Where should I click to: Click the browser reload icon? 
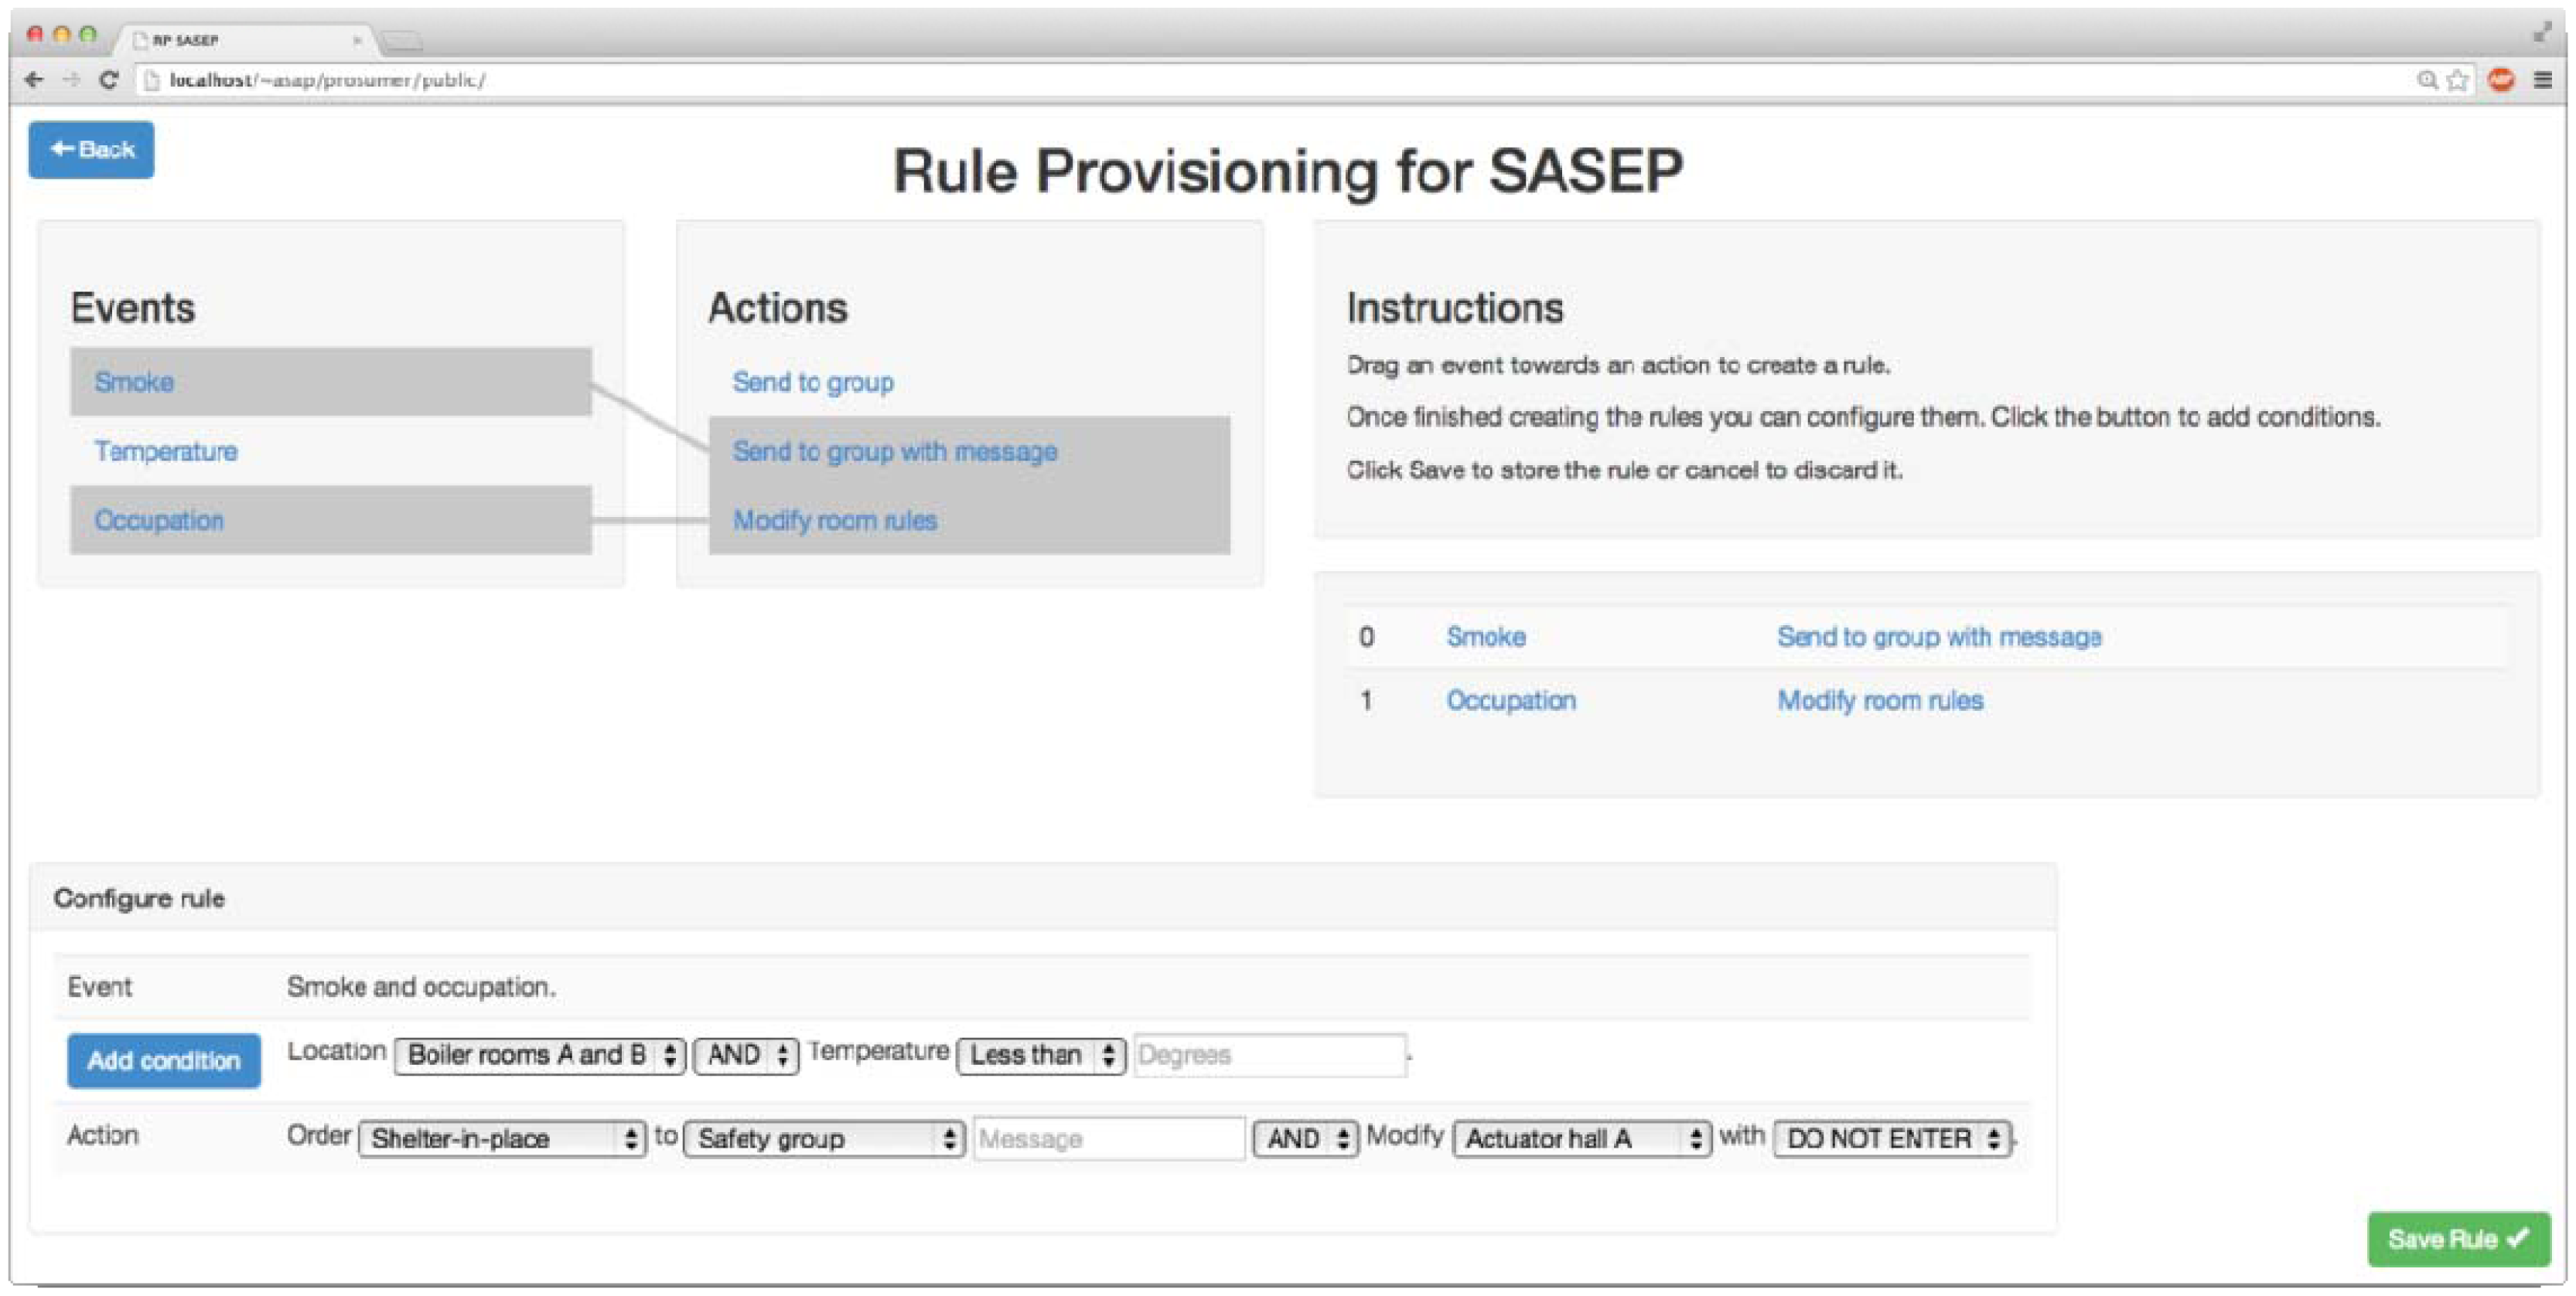[109, 80]
